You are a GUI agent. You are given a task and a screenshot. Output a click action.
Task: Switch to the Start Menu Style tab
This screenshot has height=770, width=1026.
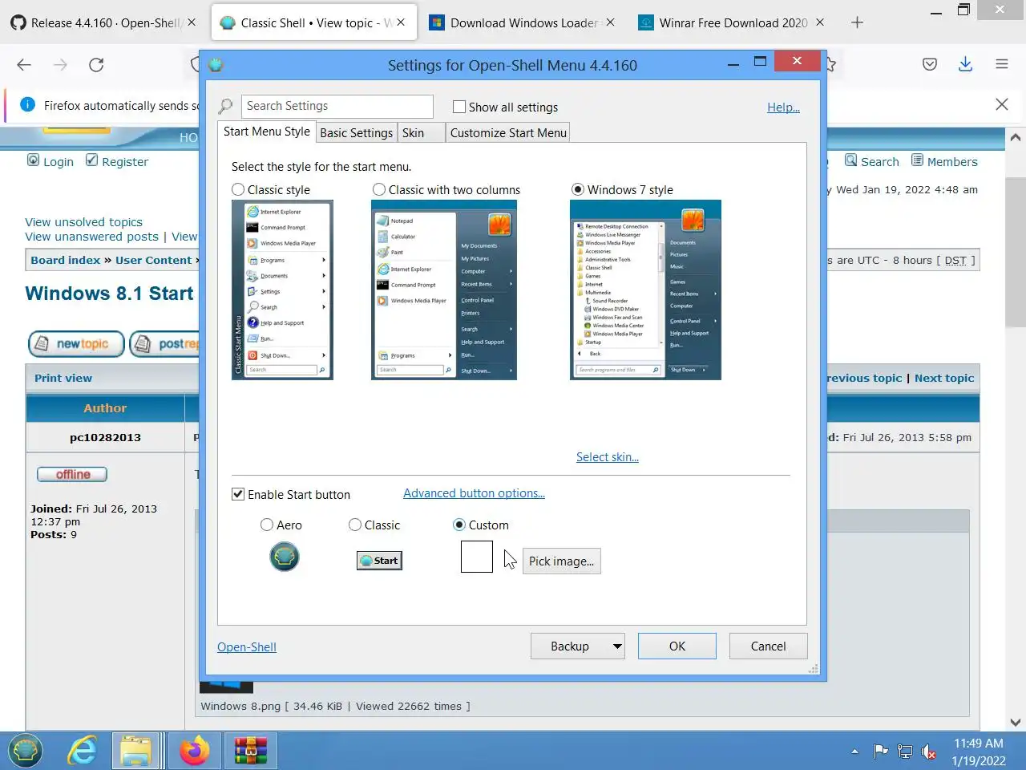[x=267, y=132]
